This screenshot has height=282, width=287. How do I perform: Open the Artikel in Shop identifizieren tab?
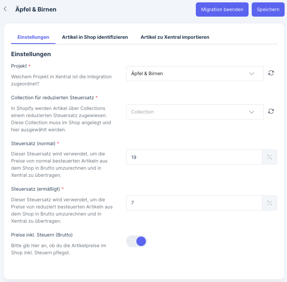(95, 37)
